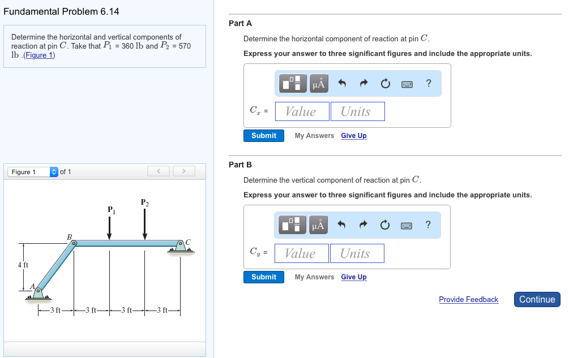Redo the entry using Part A toolbar

click(x=362, y=83)
